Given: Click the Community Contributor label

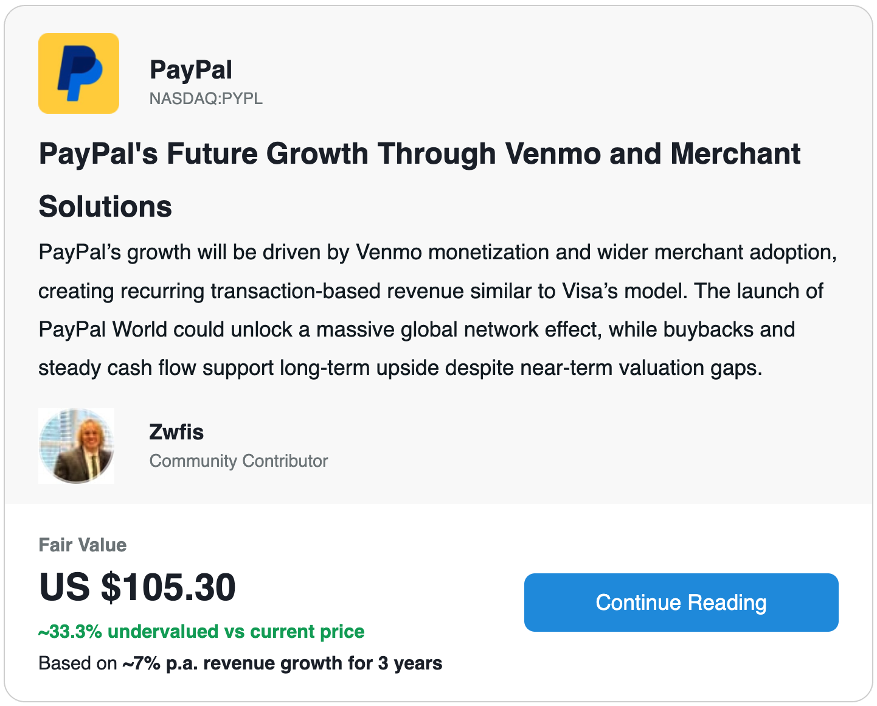Looking at the screenshot, I should [x=238, y=461].
